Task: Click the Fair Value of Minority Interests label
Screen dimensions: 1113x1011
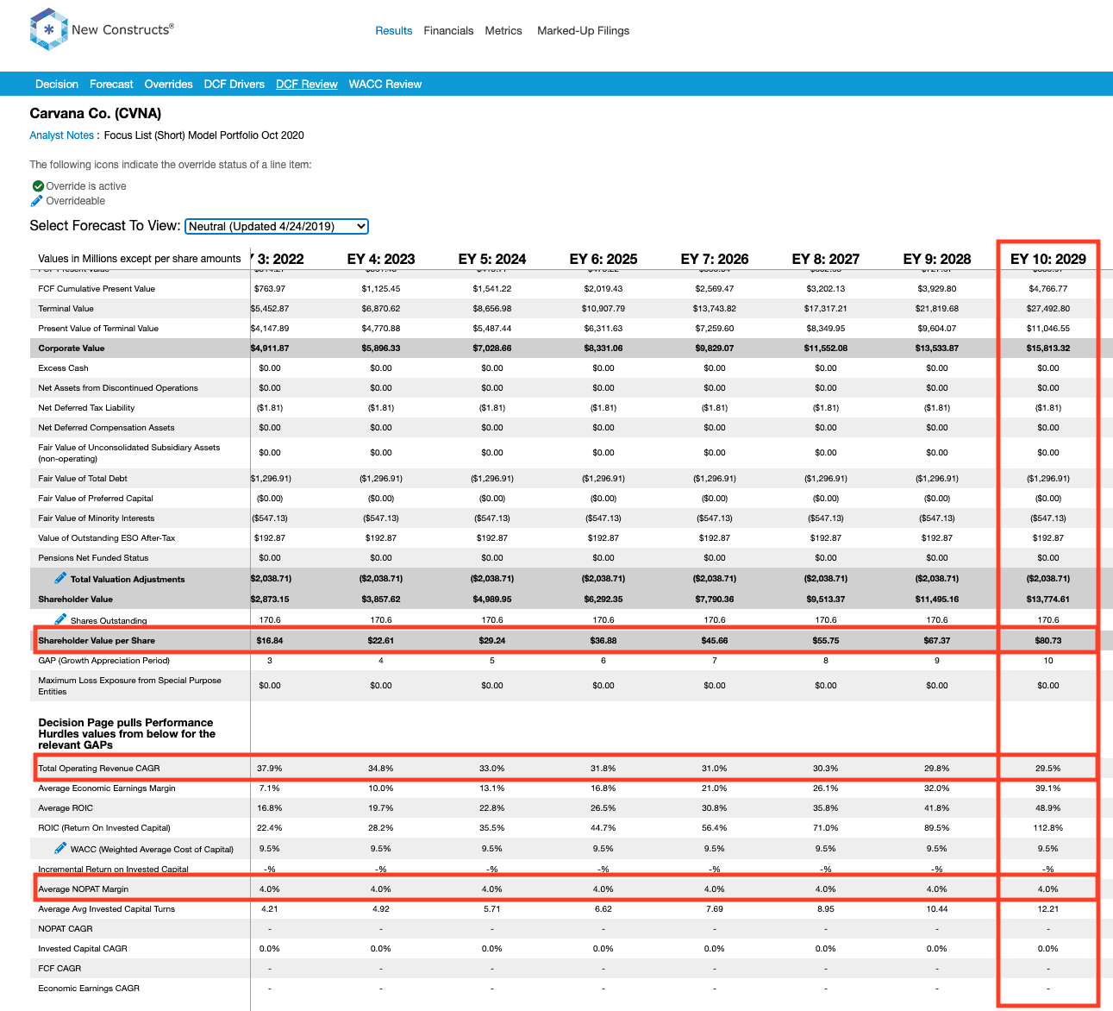Action: (97, 518)
